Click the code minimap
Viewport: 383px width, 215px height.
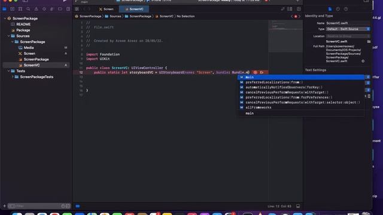click(x=285, y=36)
